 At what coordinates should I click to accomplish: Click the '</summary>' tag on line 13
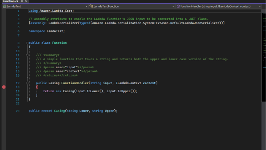(52, 63)
